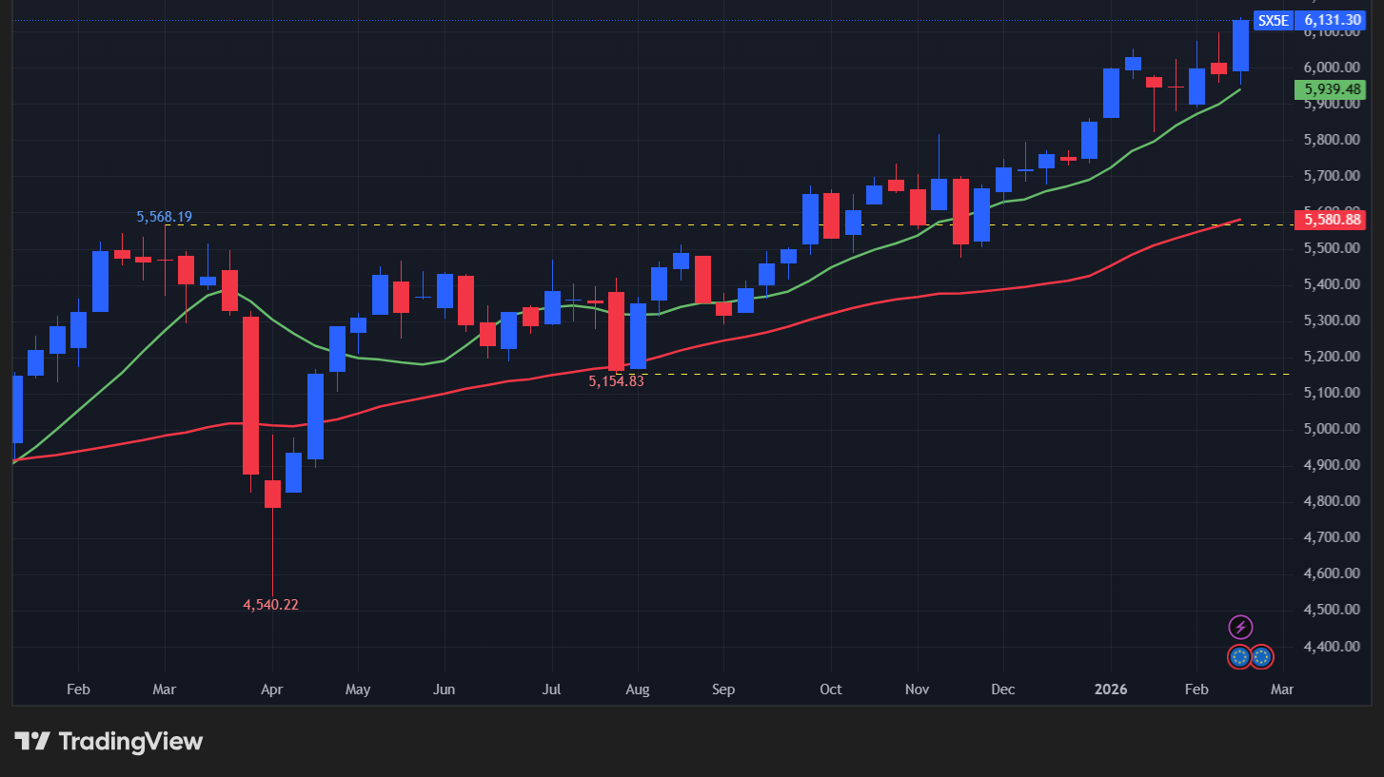The width and height of the screenshot is (1384, 777).
Task: Click the Feb label on the time axis
Action: coord(78,689)
